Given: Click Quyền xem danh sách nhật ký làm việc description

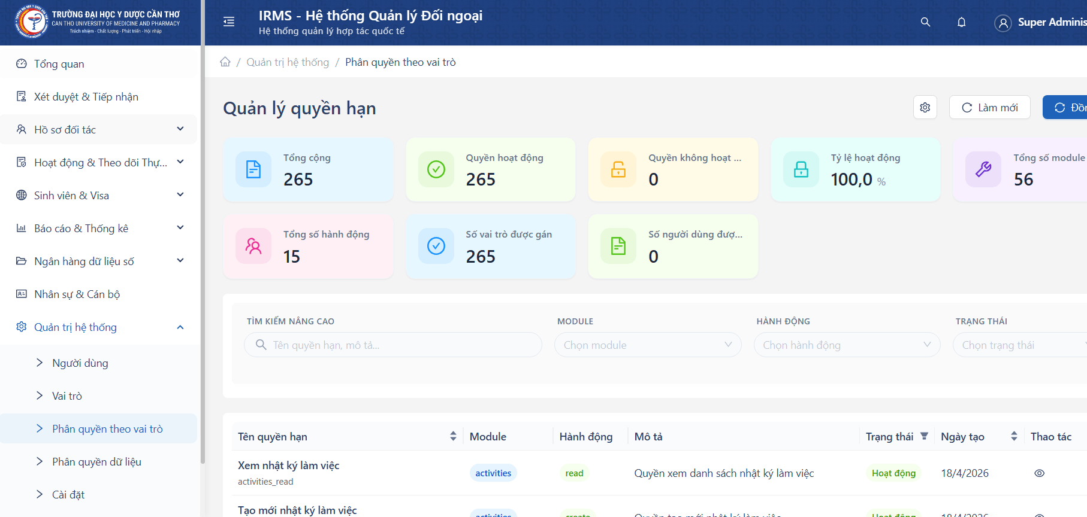Looking at the screenshot, I should (724, 473).
